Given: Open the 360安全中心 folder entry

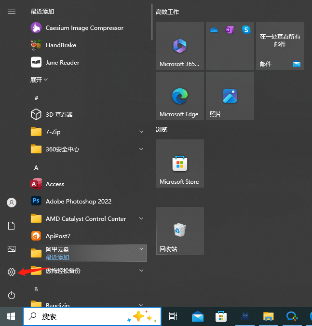Looking at the screenshot, I should 89,149.
